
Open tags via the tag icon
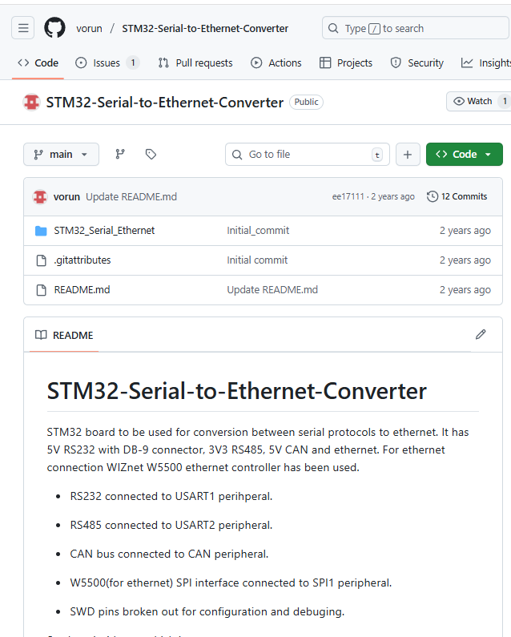[151, 155]
